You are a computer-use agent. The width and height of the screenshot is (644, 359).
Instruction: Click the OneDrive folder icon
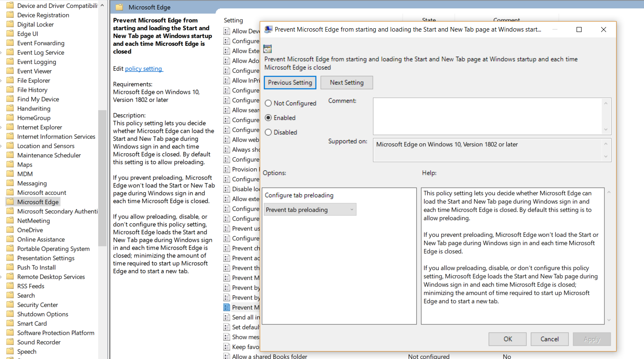[x=10, y=230]
